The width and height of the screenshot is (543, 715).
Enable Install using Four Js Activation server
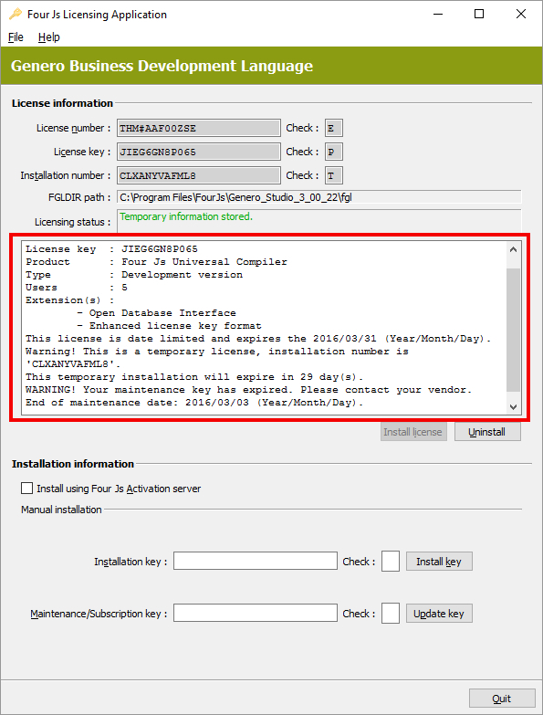tap(26, 489)
